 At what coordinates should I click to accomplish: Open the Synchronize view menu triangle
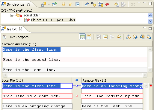click(x=139, y=3)
